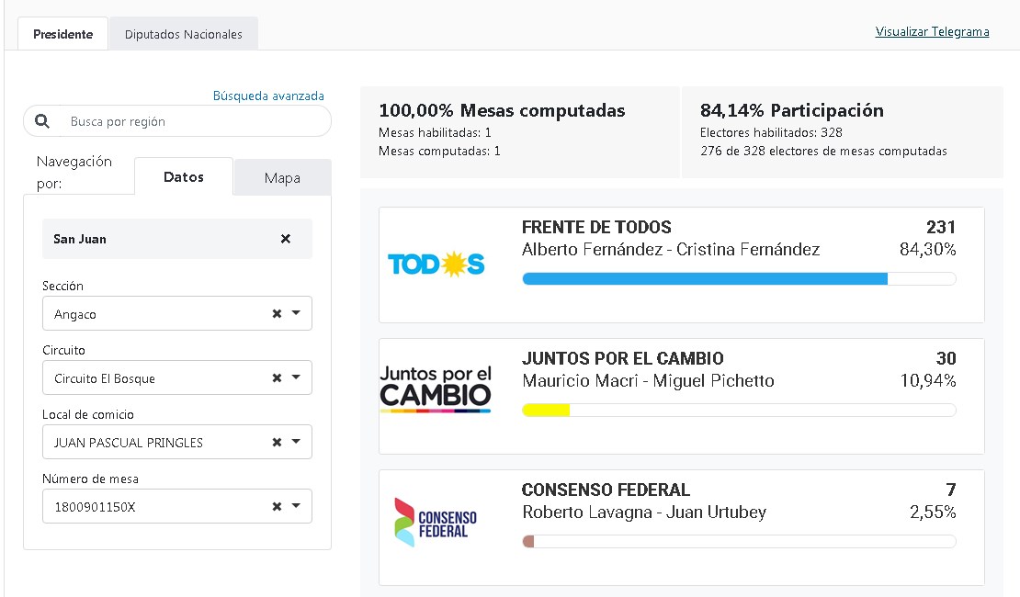Expand the Circuito dropdown arrow

[x=296, y=378]
